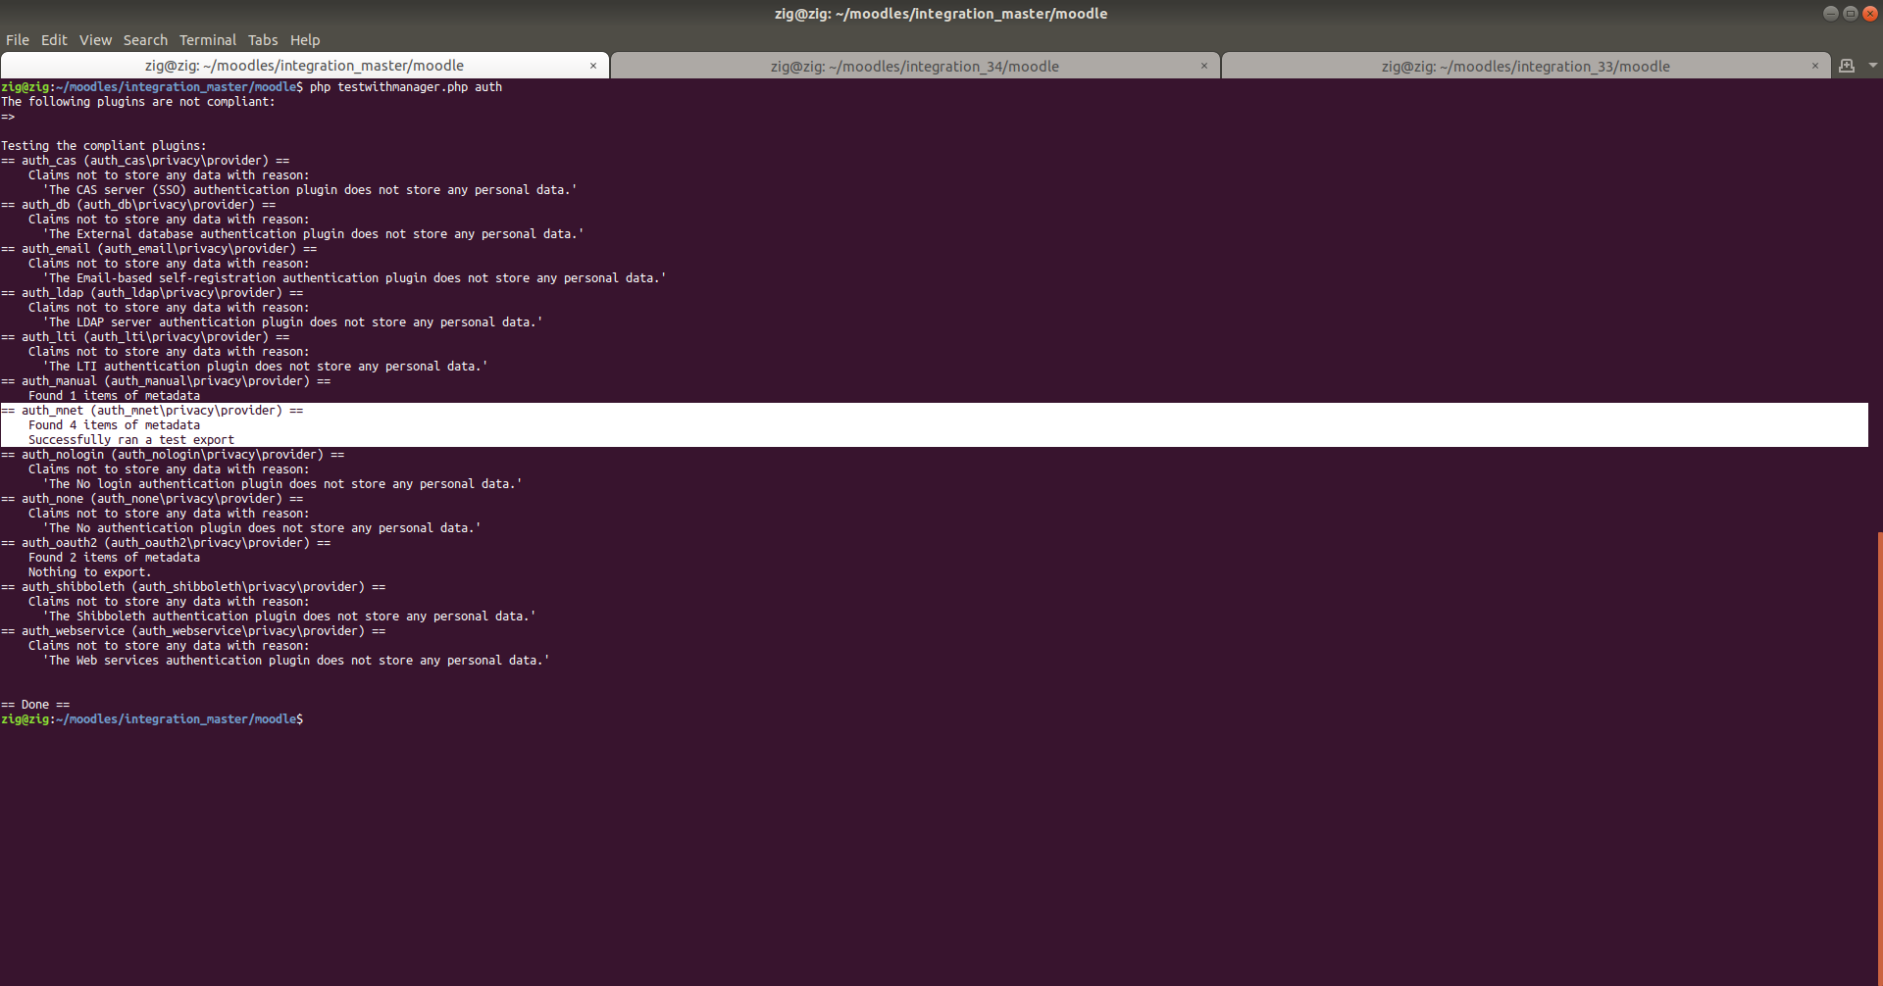1883x986 pixels.
Task: Click the Email-based self-registration reason text
Action: [354, 278]
